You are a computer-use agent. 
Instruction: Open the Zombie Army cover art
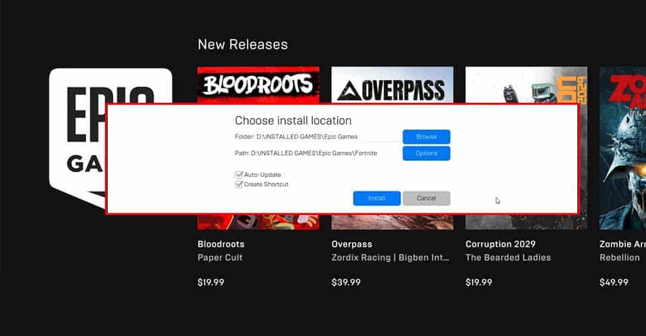click(x=622, y=148)
